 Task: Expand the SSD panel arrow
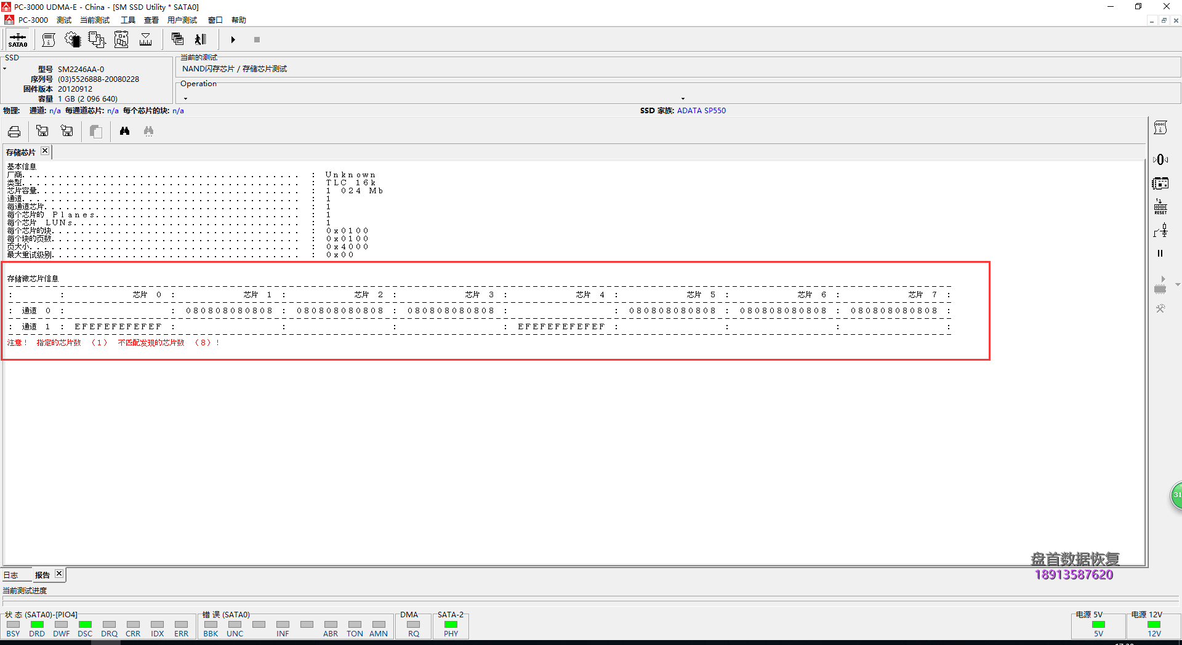[x=4, y=69]
